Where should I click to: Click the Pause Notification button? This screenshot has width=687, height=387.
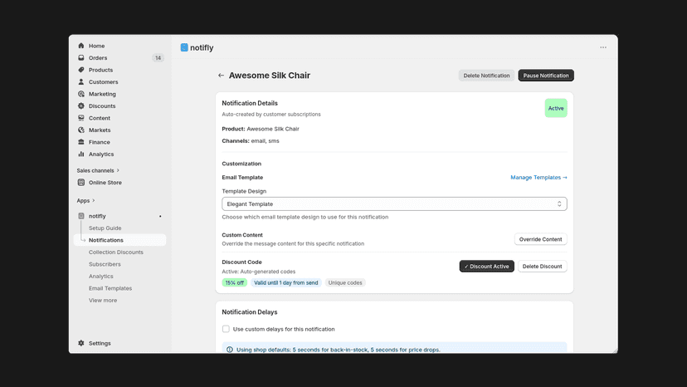tap(546, 76)
